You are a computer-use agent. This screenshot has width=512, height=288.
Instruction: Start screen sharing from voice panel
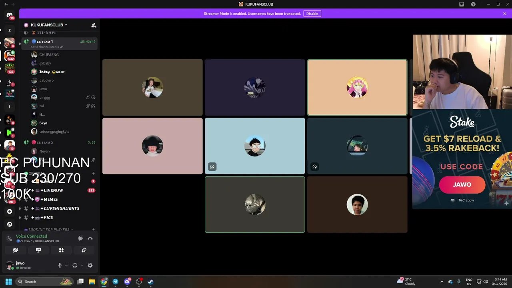(x=38, y=250)
